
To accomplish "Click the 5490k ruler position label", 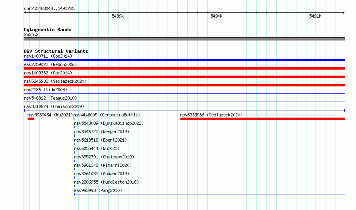I will pos(216,16).
